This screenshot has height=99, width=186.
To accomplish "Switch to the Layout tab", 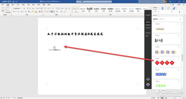I will (23, 5).
